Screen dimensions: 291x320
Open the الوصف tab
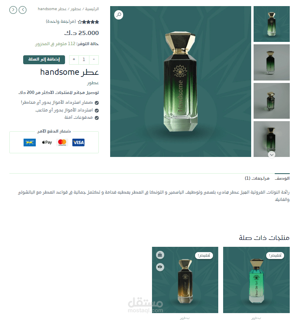[282, 178]
